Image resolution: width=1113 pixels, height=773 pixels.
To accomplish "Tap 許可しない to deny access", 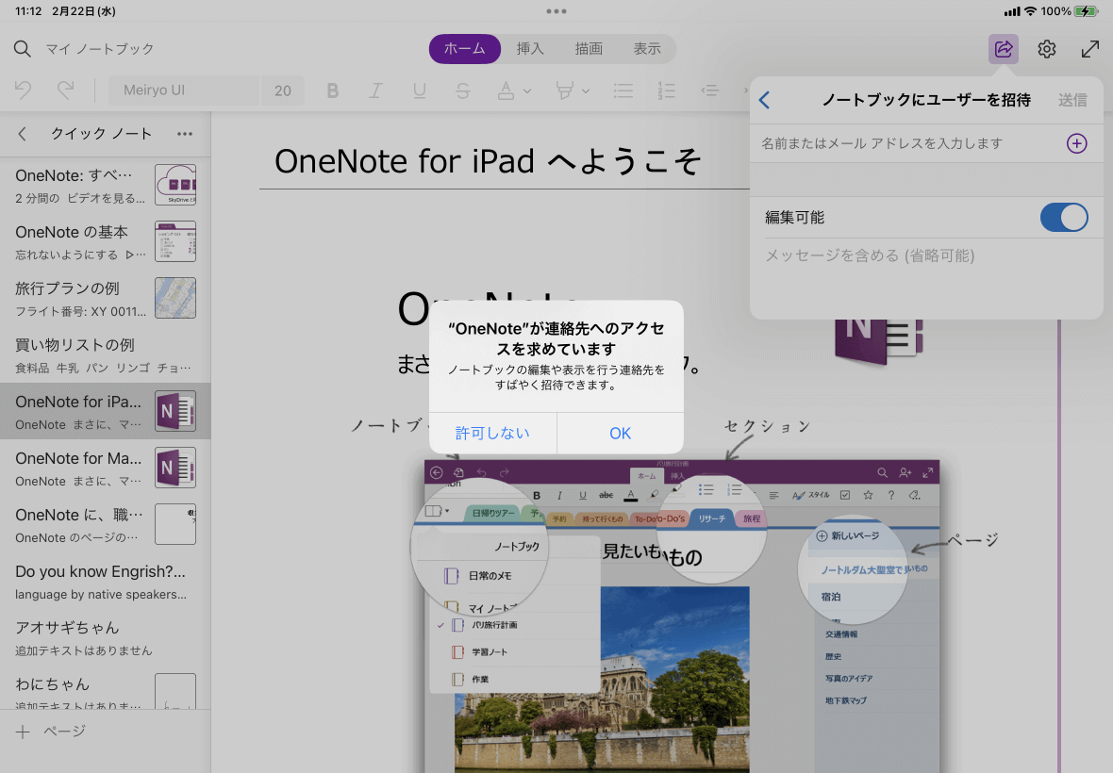I will (492, 433).
